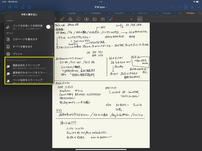Expand the PW Ipse title dropdown
This screenshot has width=202, height=151.
click(x=101, y=7)
